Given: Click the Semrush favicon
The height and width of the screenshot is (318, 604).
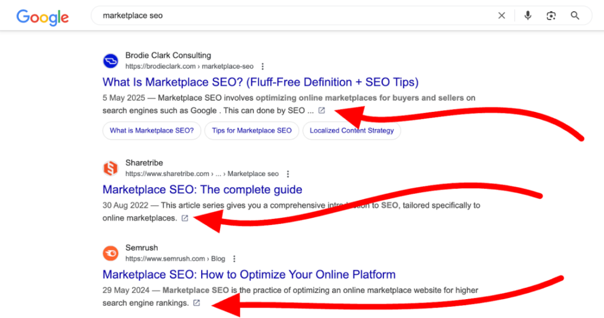Looking at the screenshot, I should click(110, 253).
